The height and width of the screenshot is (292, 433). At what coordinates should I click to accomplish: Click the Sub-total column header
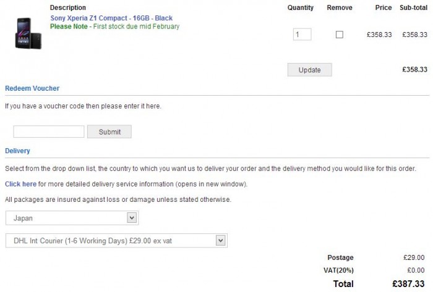tap(413, 8)
